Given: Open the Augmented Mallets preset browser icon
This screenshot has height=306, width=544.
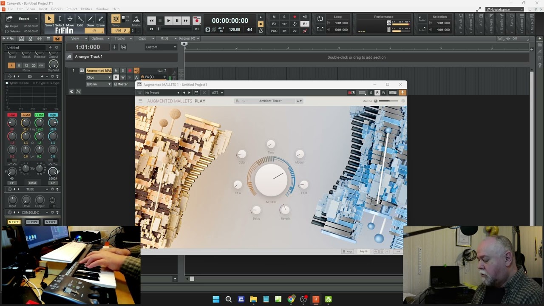Looking at the screenshot, I should (x=237, y=101).
